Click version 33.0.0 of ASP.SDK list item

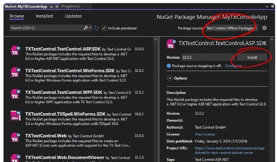pos(139,49)
